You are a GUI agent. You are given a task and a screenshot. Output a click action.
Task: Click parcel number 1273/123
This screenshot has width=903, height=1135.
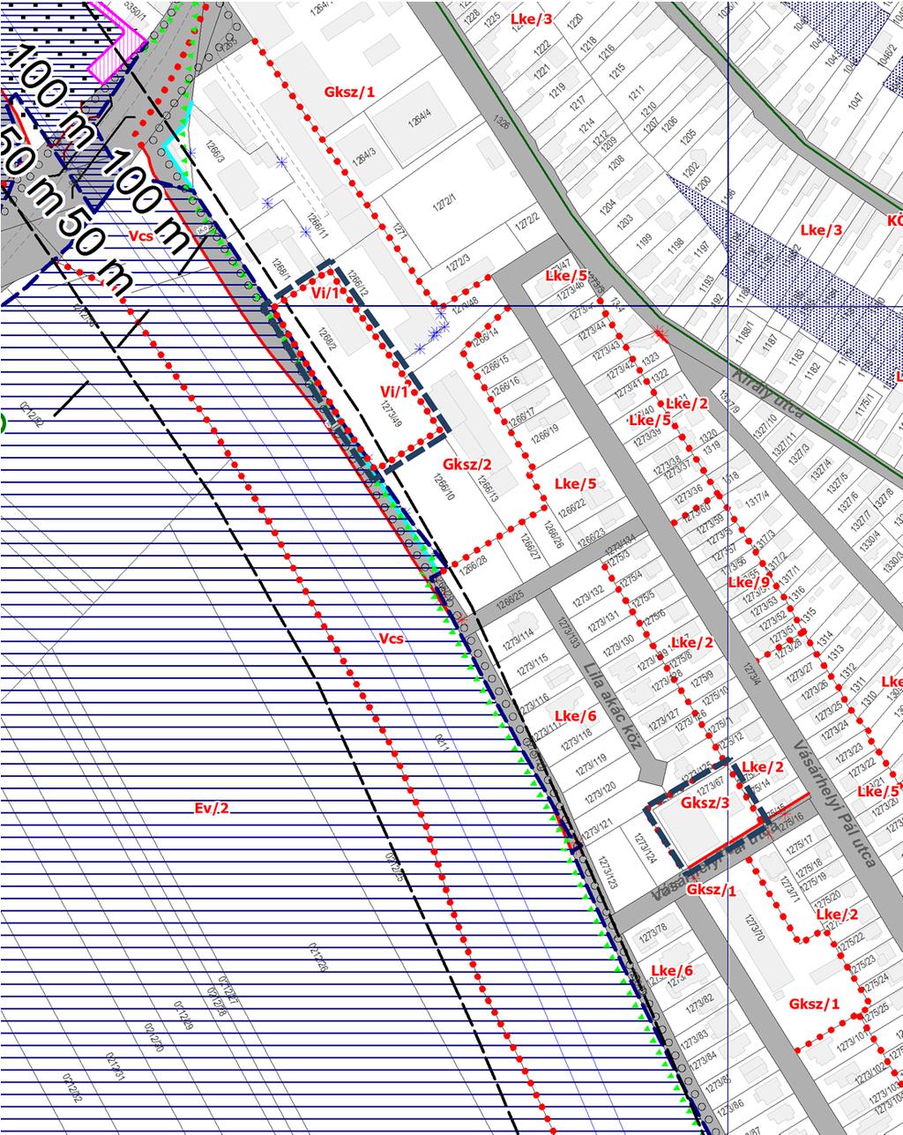pyautogui.click(x=609, y=870)
